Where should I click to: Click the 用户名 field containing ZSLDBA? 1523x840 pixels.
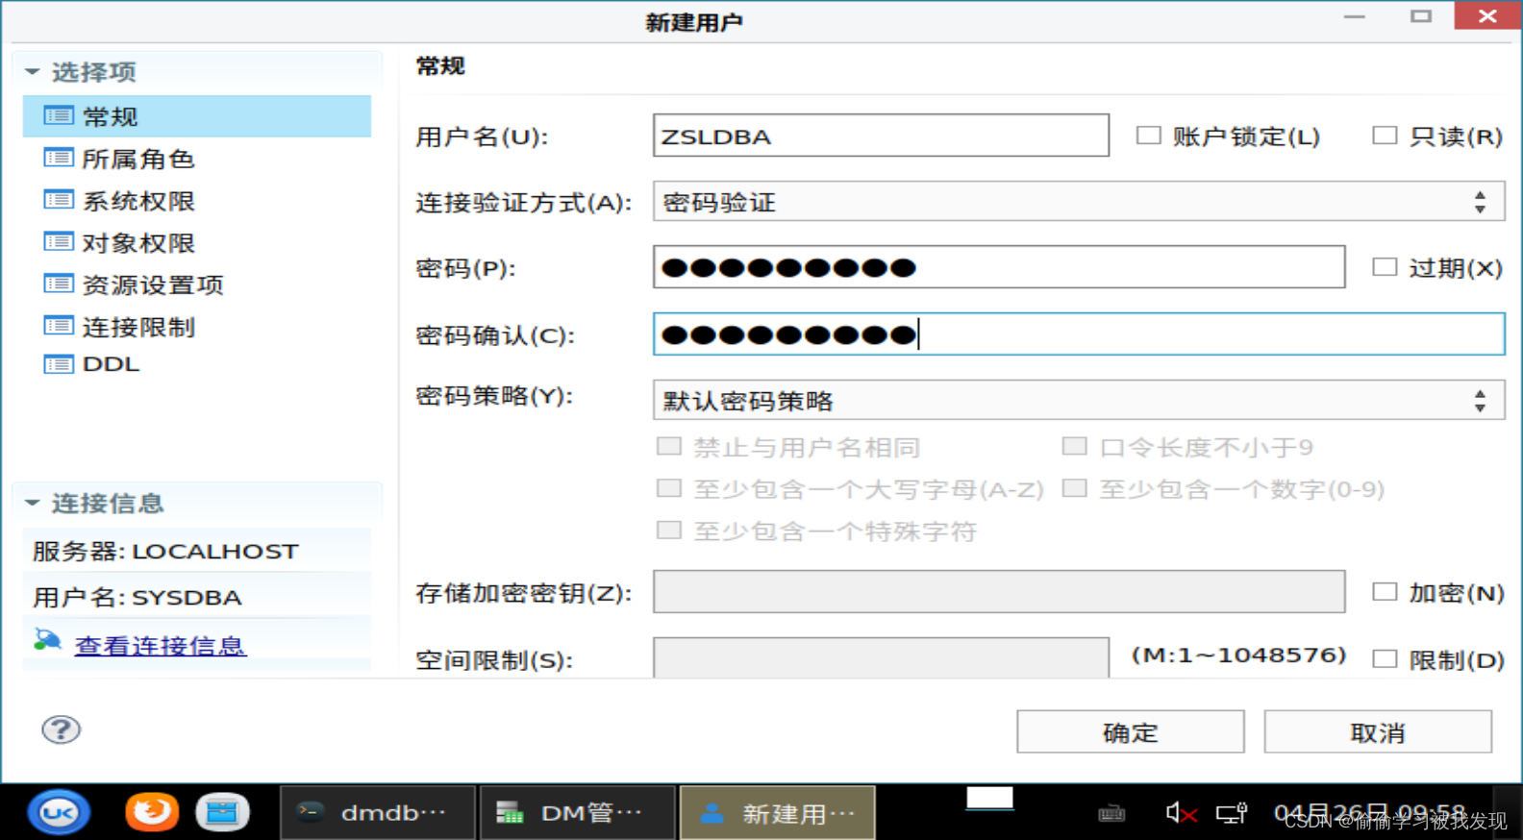point(881,136)
